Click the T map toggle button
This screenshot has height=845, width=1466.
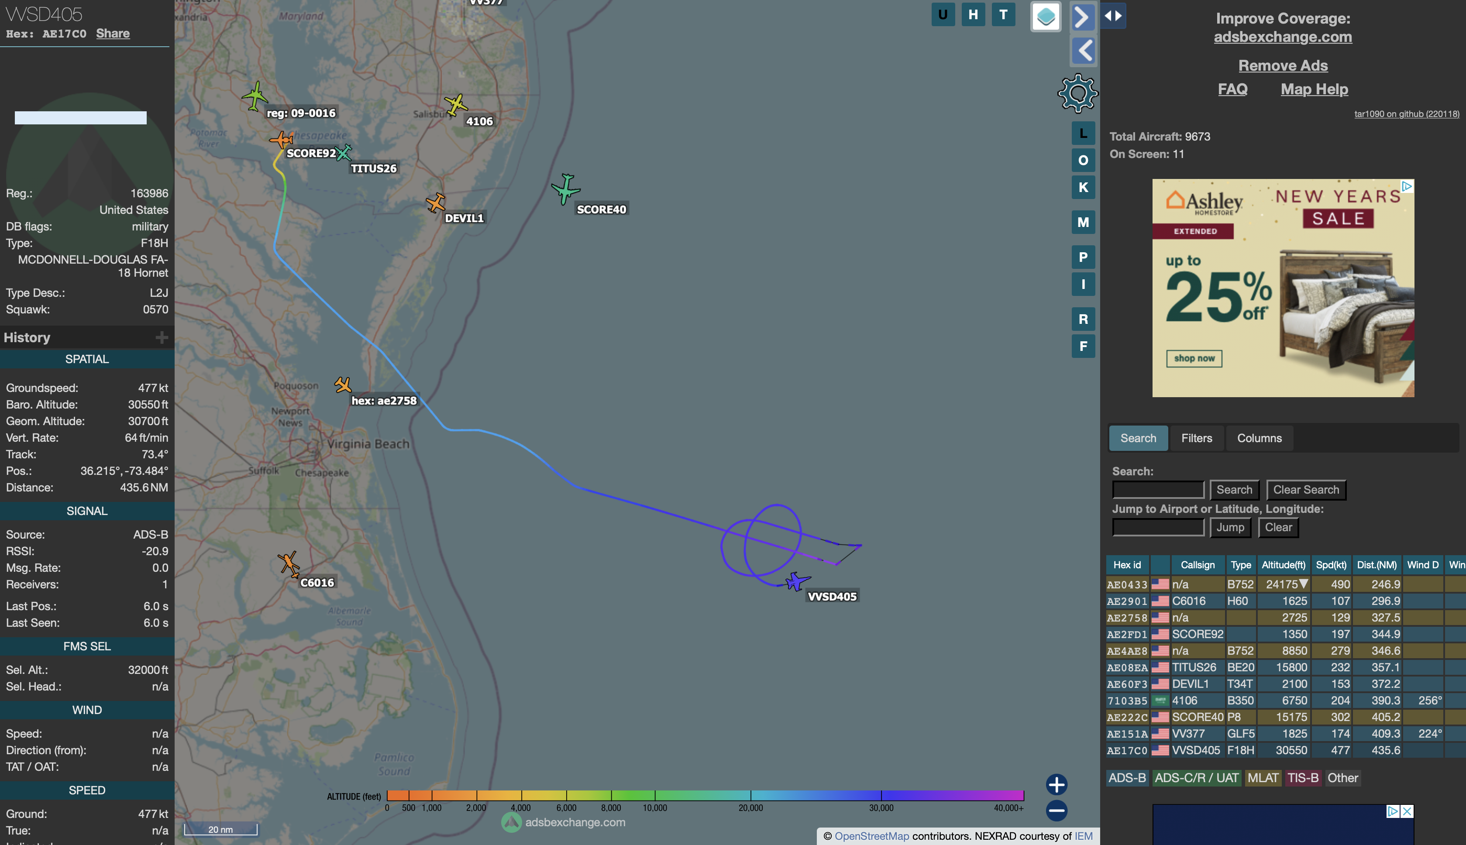1003,15
